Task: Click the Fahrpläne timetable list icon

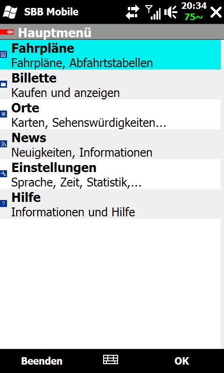Action: pyautogui.click(x=3, y=55)
